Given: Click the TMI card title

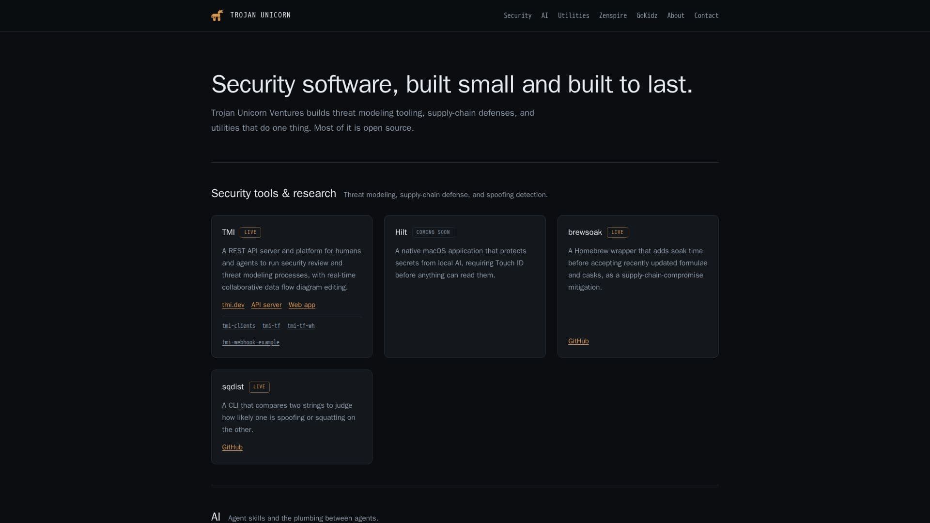Looking at the screenshot, I should pyautogui.click(x=228, y=232).
